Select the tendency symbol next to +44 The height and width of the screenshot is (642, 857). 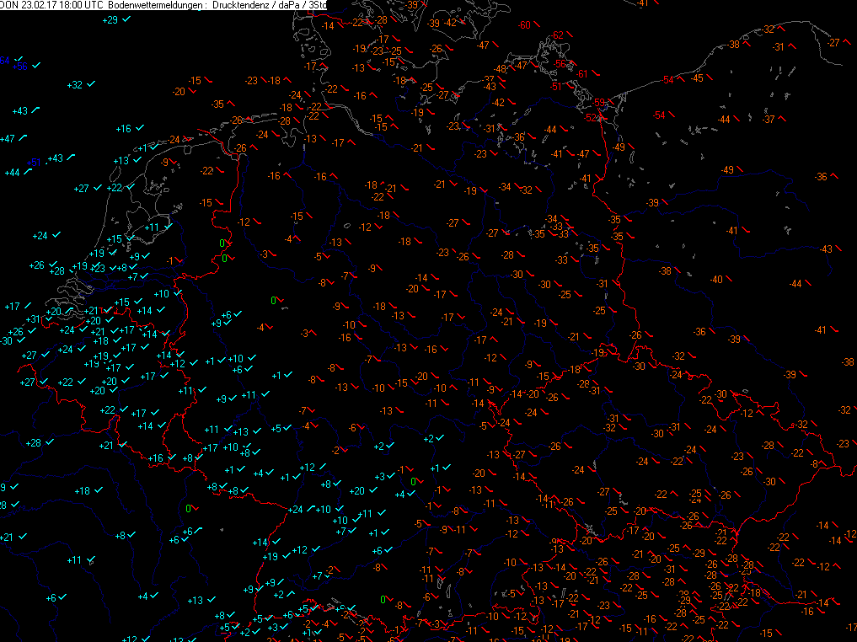click(29, 172)
